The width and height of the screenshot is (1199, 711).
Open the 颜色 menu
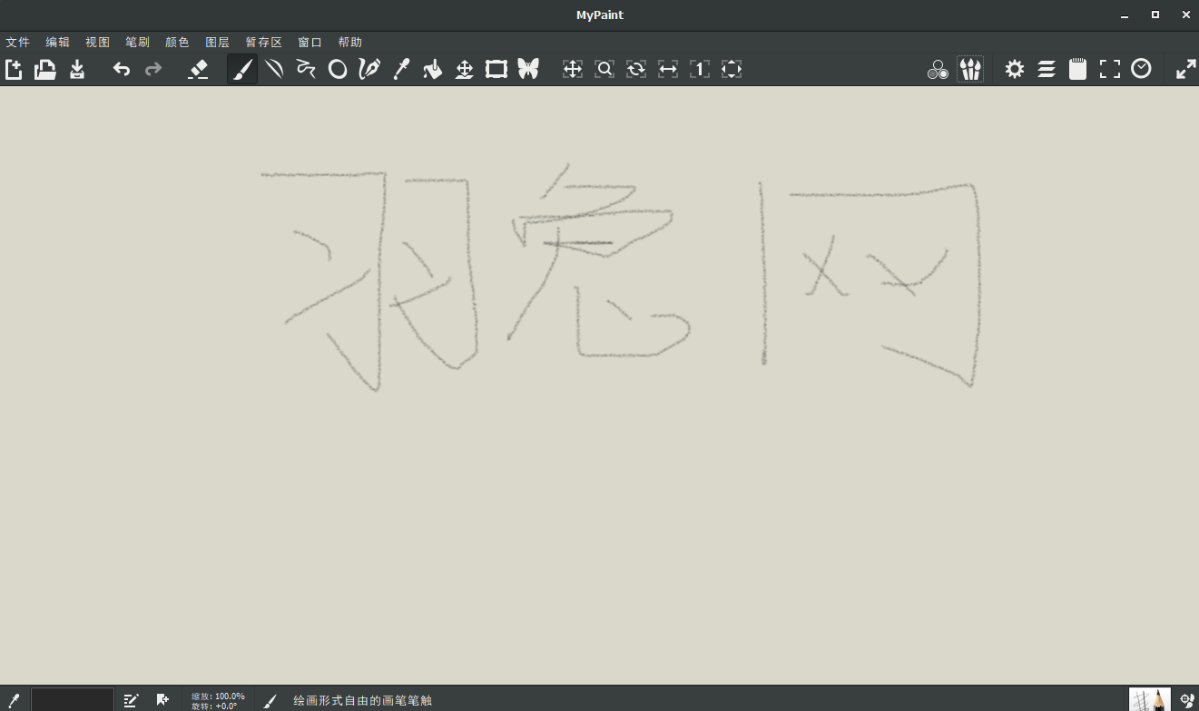178,43
